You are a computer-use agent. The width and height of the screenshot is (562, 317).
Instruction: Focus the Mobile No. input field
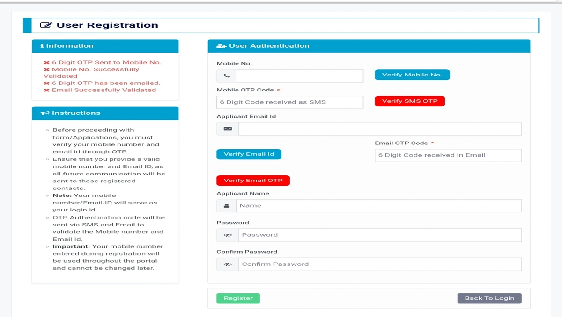300,76
